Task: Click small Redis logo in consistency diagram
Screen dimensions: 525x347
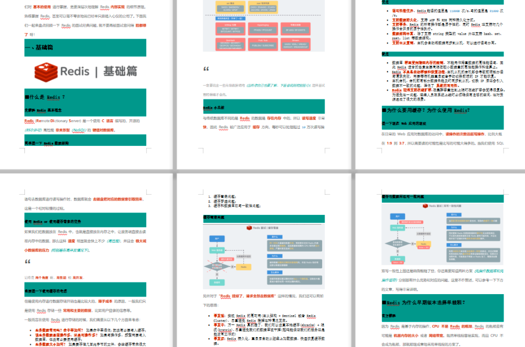Action: (x=425, y=206)
